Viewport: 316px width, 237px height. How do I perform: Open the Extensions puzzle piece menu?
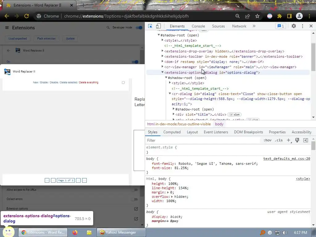pyautogui.click(x=280, y=16)
